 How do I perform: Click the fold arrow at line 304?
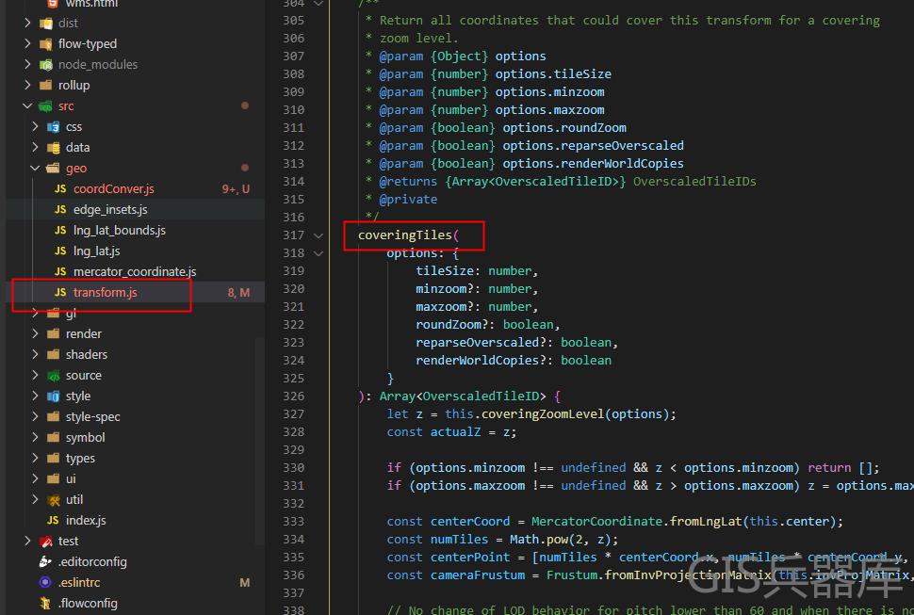(318, 5)
